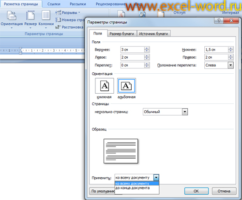Click the OK button
The width and height of the screenshot is (242, 200).
coord(197,191)
